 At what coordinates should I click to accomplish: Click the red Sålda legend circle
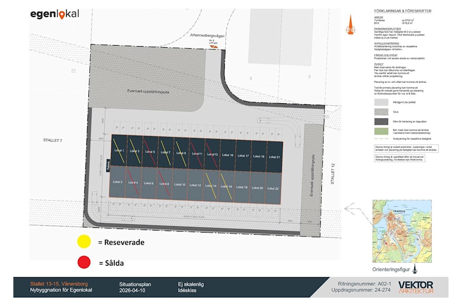coord(84,262)
